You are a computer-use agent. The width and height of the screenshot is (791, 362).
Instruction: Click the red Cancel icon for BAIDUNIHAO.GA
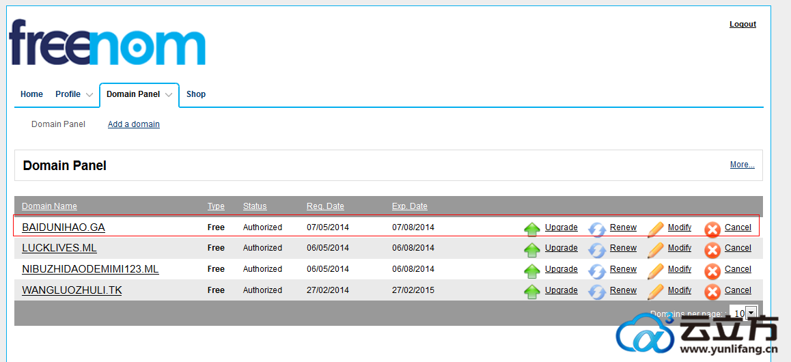coord(712,230)
